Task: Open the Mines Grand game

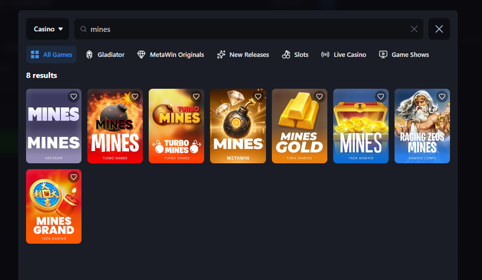Action: (54, 207)
